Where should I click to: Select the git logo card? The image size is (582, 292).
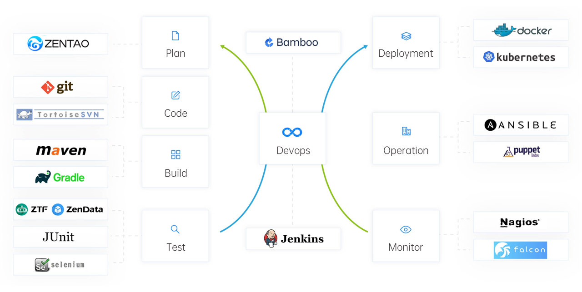click(60, 87)
